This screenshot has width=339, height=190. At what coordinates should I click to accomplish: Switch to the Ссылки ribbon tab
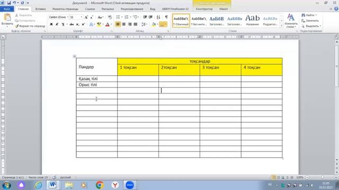click(x=90, y=9)
